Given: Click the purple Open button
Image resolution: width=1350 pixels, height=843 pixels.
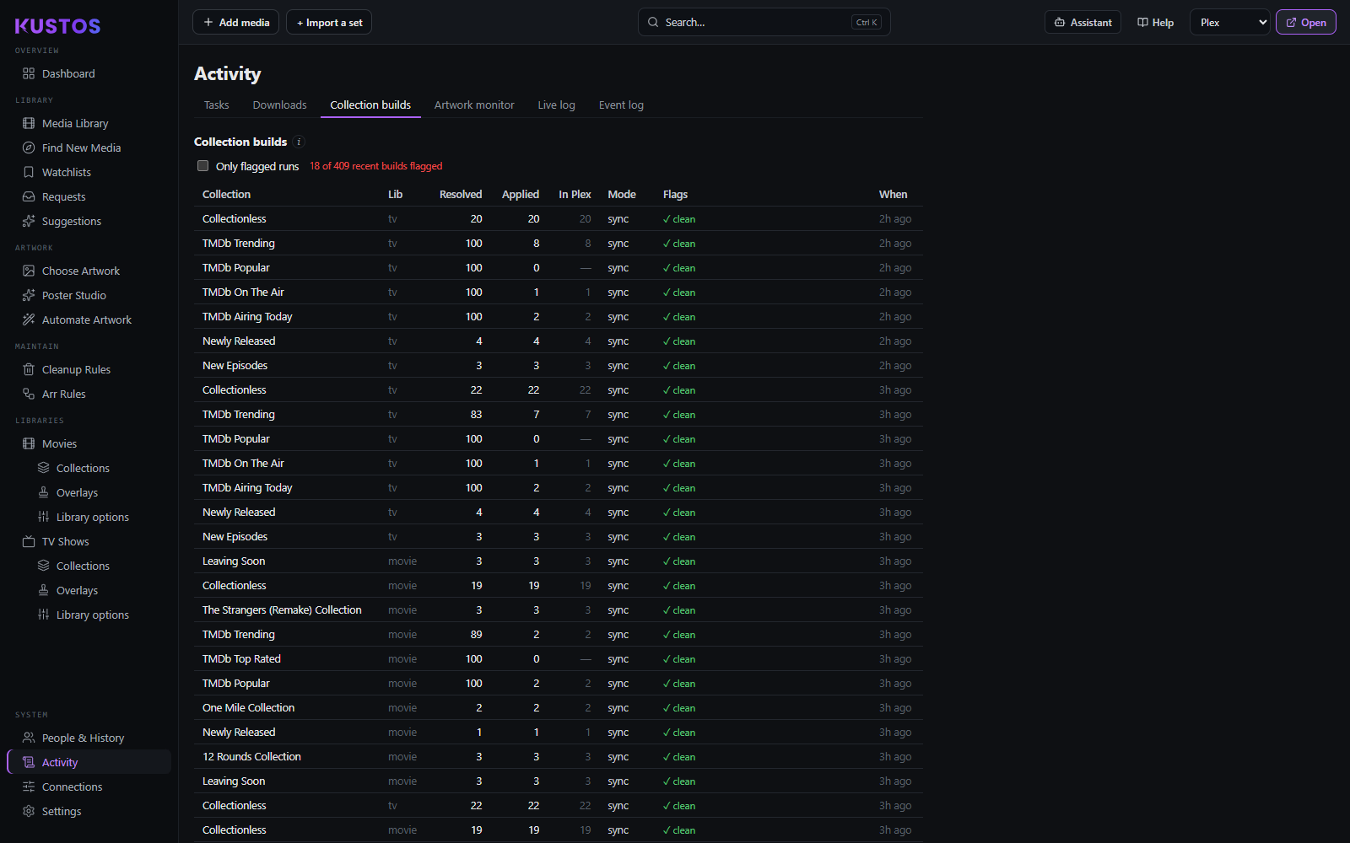Looking at the screenshot, I should pyautogui.click(x=1305, y=23).
